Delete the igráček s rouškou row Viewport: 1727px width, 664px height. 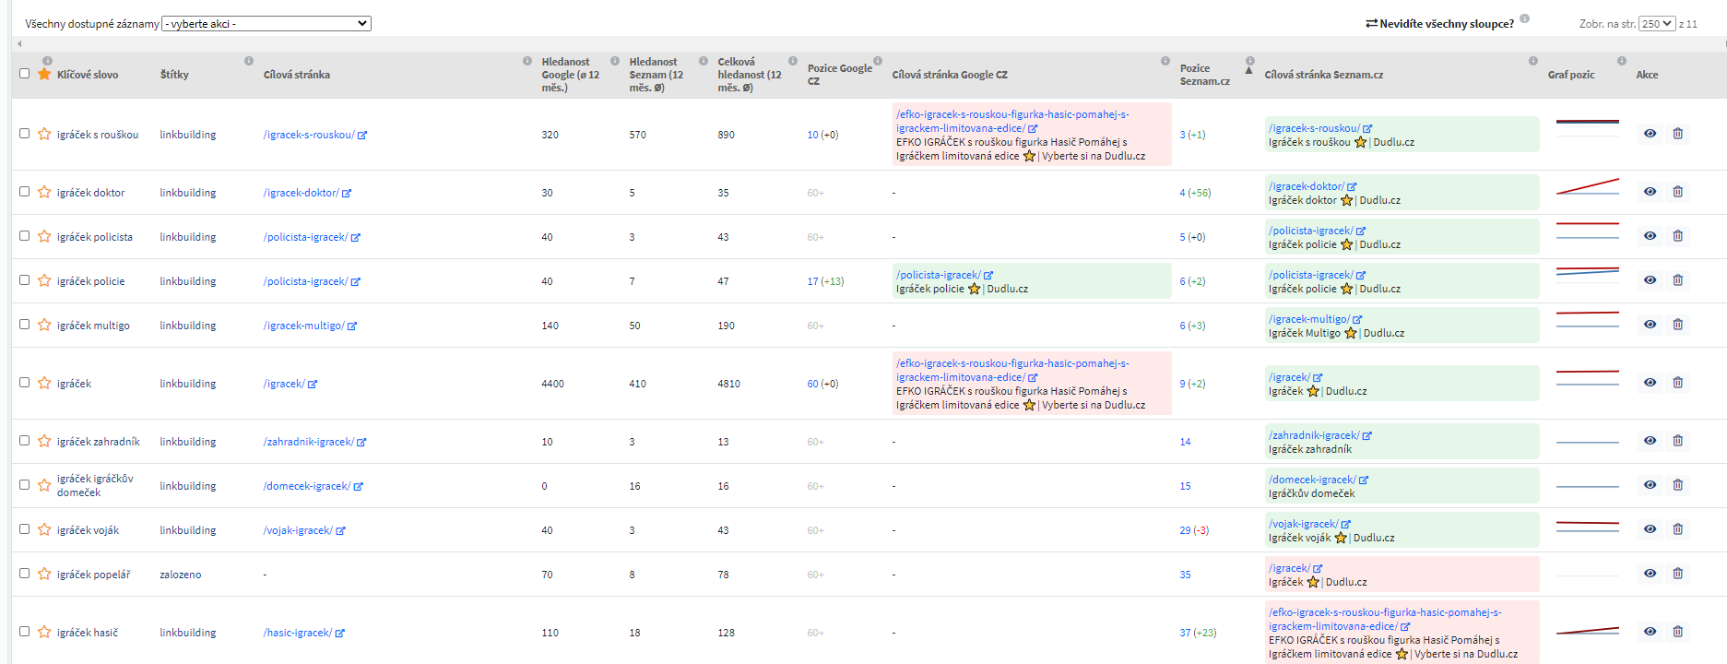pyautogui.click(x=1678, y=134)
